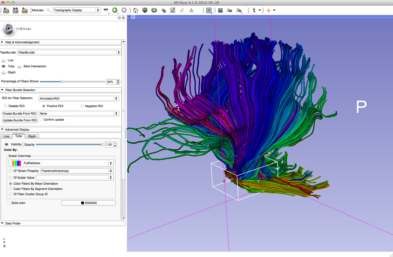Open the DCM DICOM import icon
This screenshot has height=257, width=393.
tap(16, 10)
